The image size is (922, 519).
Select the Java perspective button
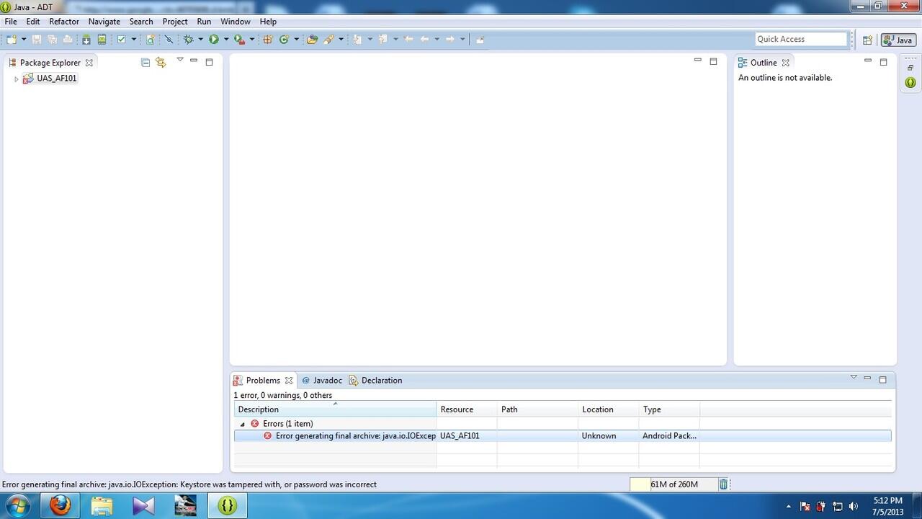898,40
